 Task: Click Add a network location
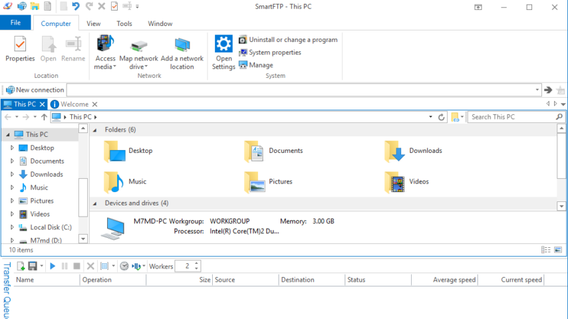pos(182,53)
